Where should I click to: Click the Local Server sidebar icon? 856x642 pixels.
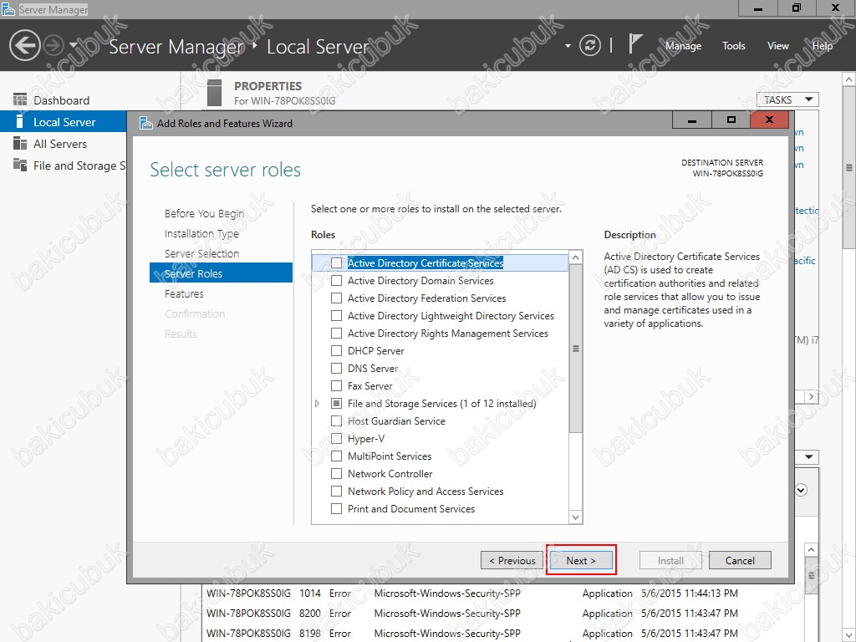tap(20, 122)
